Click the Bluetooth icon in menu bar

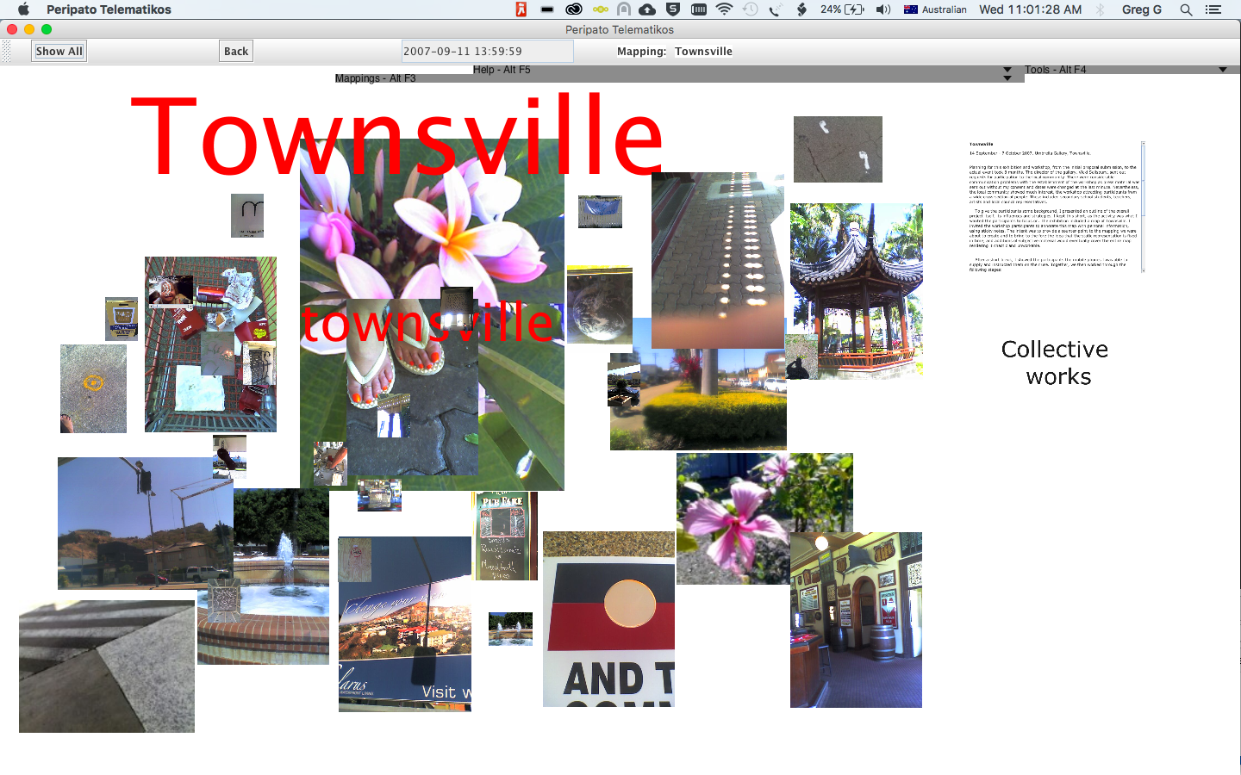pyautogui.click(x=1101, y=9)
